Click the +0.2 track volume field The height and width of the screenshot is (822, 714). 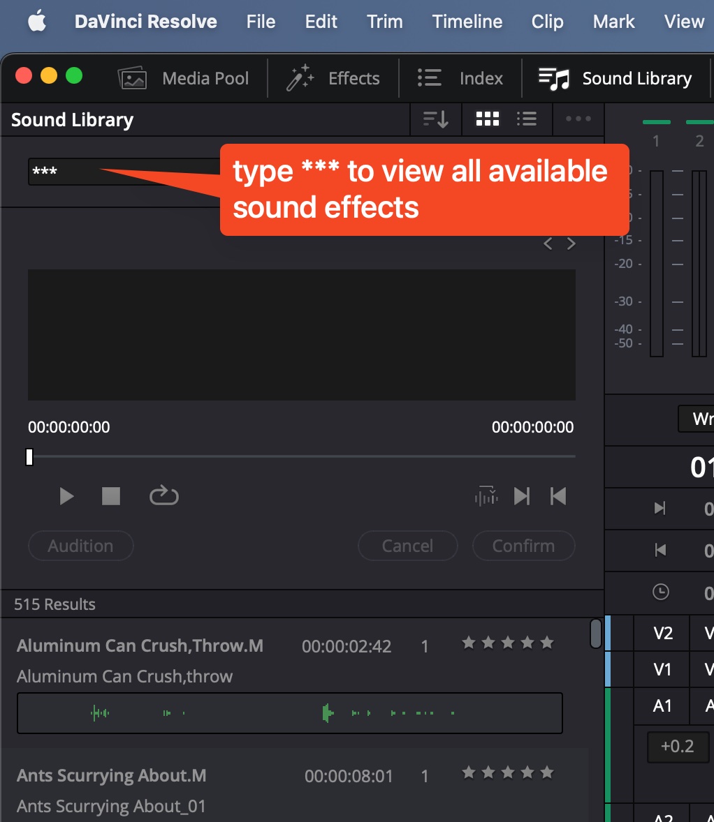click(677, 747)
